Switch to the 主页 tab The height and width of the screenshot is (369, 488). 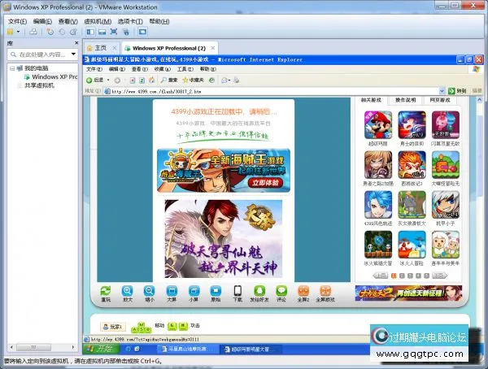point(101,48)
